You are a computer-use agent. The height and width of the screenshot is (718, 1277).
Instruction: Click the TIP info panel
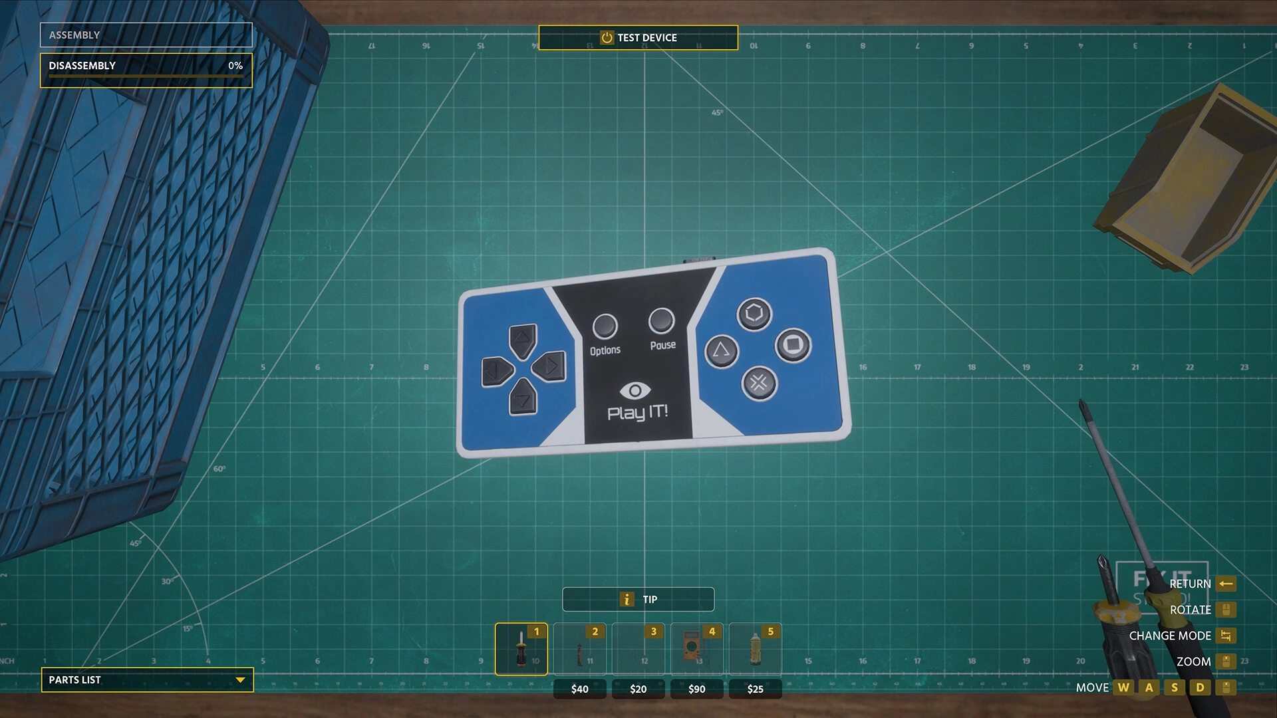[x=638, y=600]
